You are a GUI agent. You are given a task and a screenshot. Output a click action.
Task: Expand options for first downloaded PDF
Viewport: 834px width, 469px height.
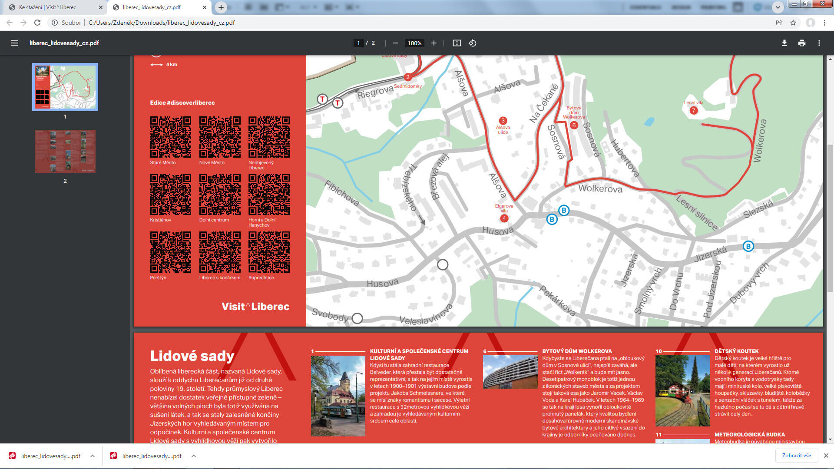point(93,456)
